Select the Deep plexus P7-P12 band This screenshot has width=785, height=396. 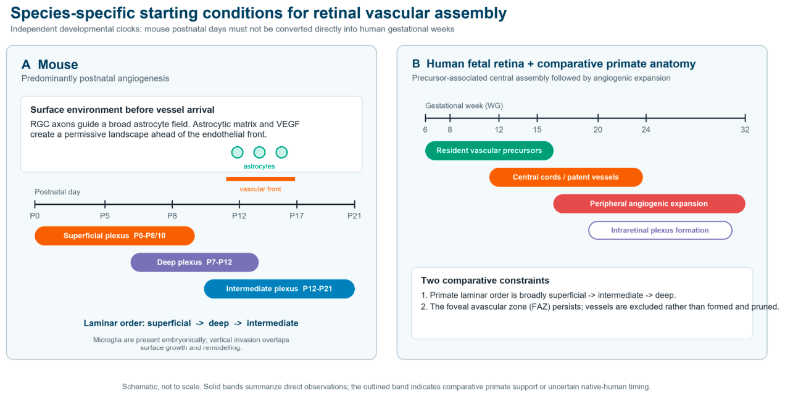click(194, 262)
